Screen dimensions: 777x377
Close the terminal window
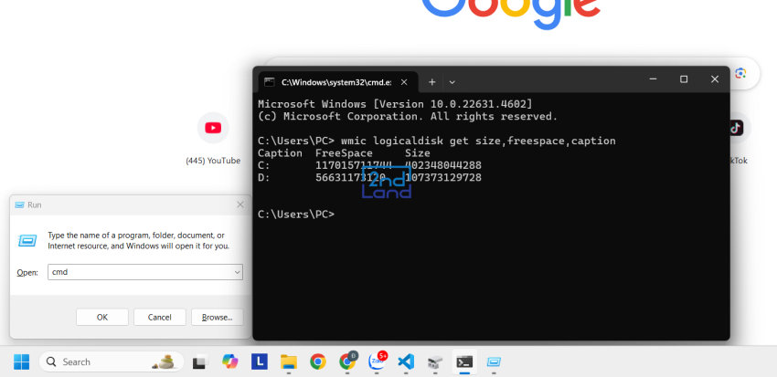(715, 79)
